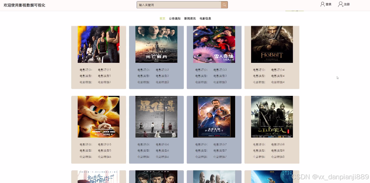Click the text 电影标题8
The height and width of the screenshot is (183, 370).
tap(278, 157)
